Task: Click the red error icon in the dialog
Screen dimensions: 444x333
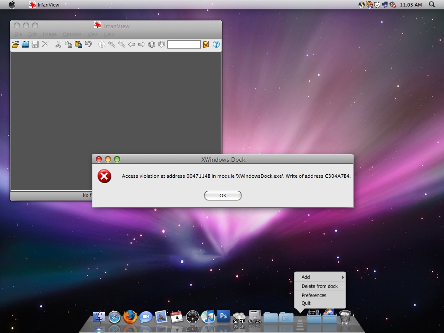Action: coord(104,176)
